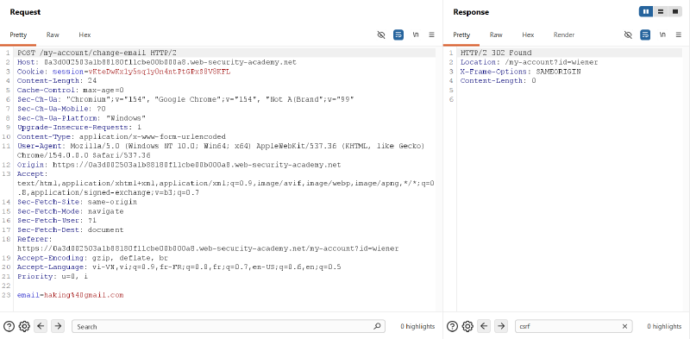This screenshot has height=339, width=690.
Task: Go to previous Request search match
Action: coord(41,326)
